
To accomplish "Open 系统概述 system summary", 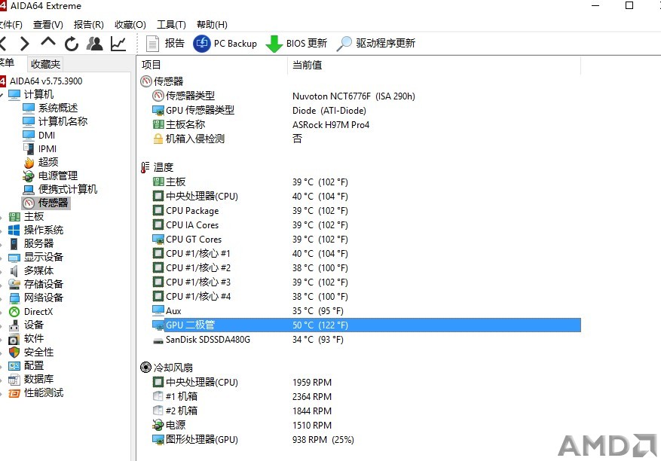I will [50, 108].
